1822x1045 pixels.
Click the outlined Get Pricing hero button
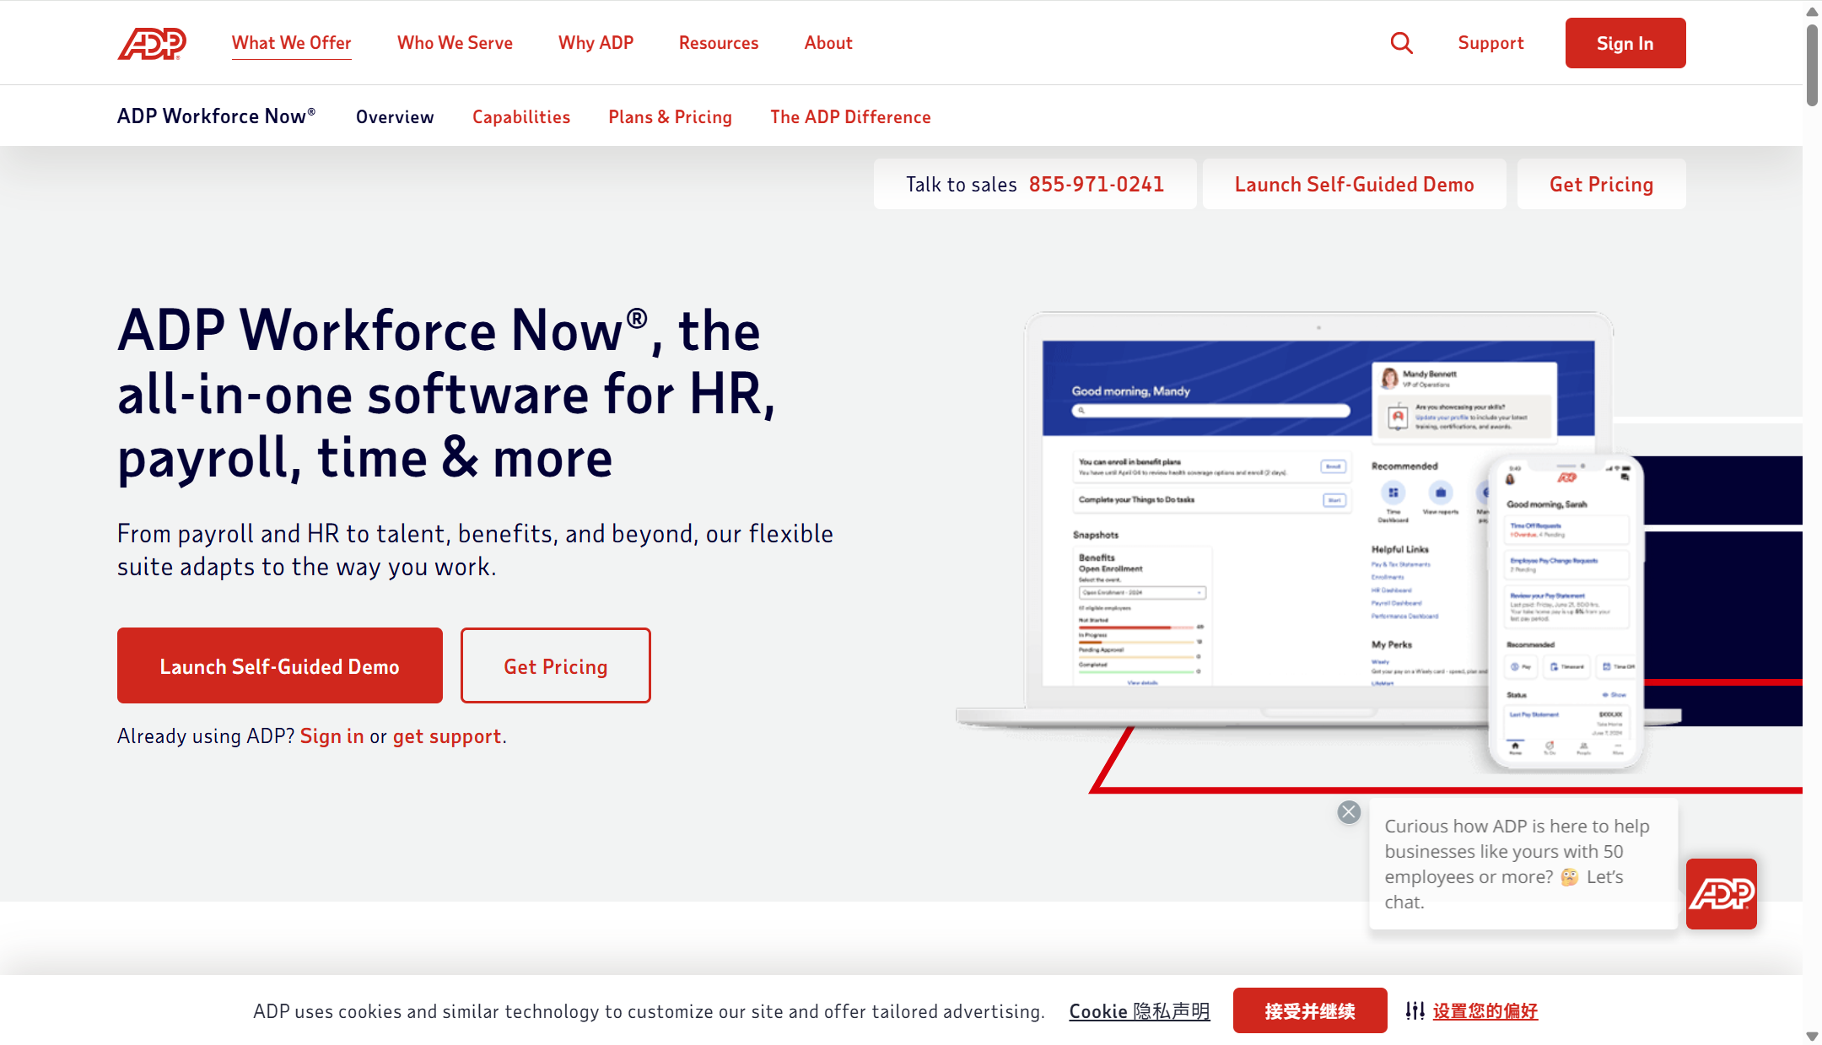click(555, 666)
